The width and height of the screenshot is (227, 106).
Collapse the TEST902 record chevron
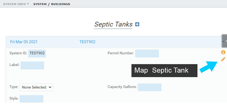pos(223,42)
